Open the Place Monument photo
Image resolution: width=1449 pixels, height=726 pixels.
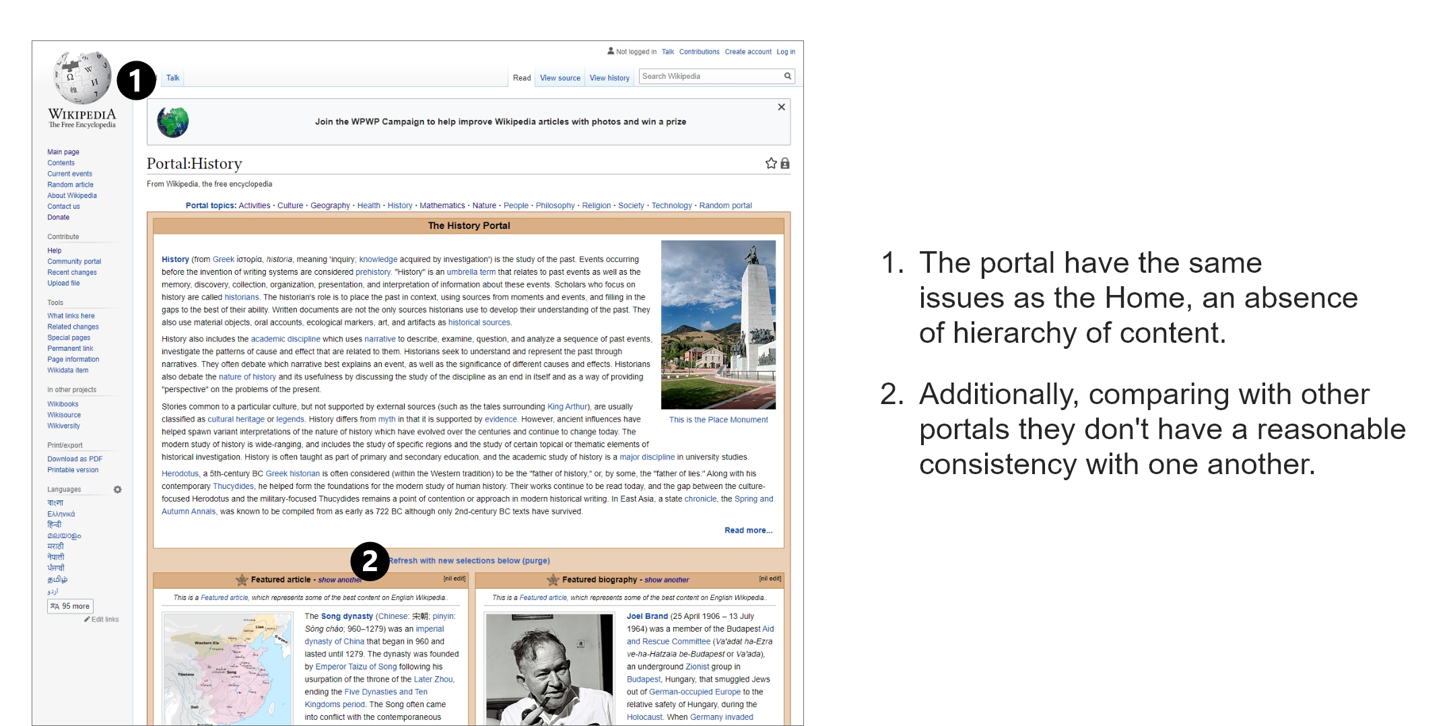pos(718,325)
